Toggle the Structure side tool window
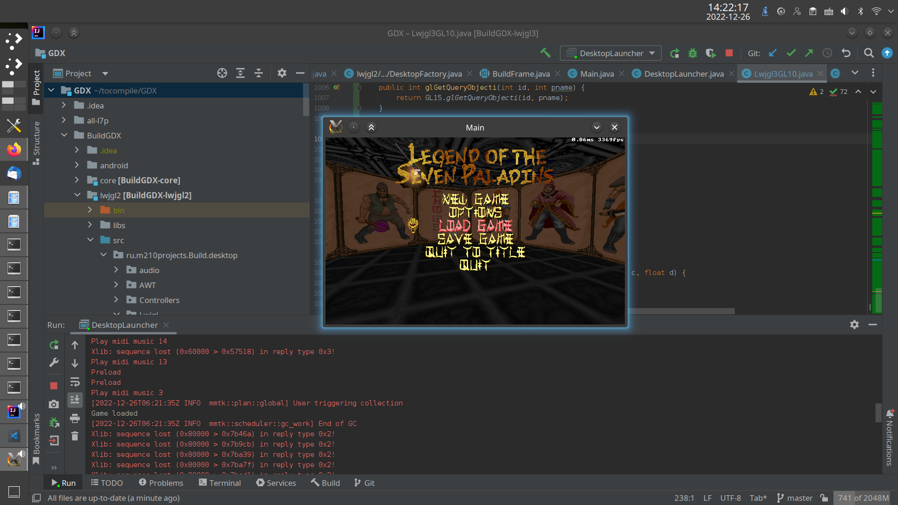 click(36, 143)
